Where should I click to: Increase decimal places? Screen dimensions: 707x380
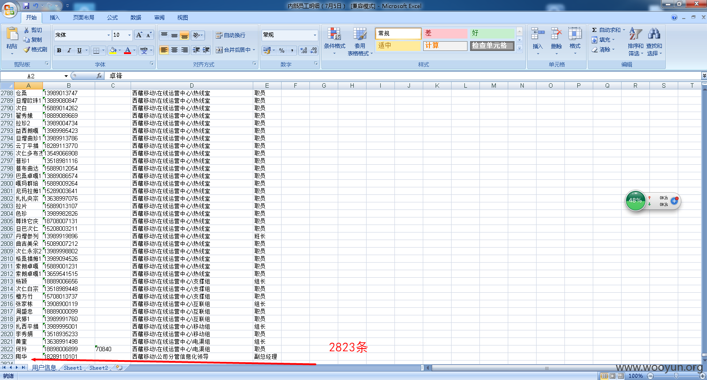[304, 50]
